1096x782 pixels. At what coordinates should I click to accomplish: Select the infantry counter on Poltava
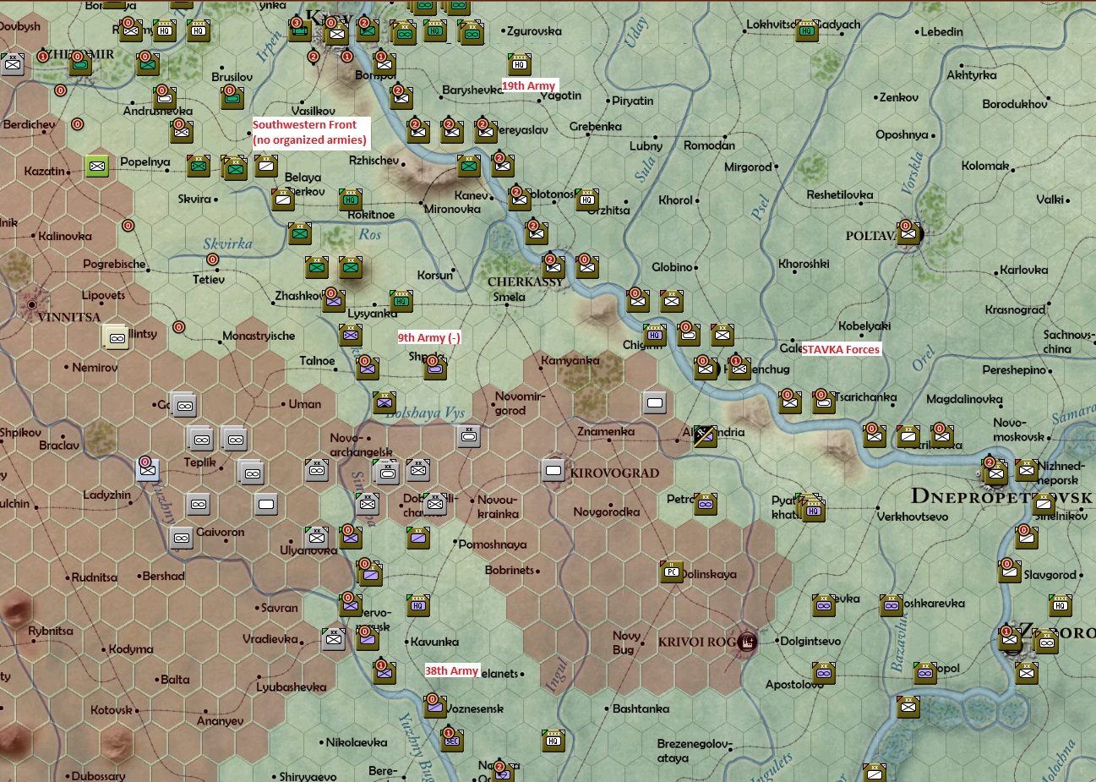click(908, 233)
